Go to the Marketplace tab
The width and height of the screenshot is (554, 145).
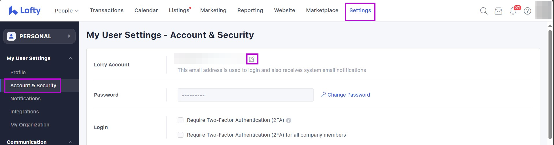pos(322,10)
